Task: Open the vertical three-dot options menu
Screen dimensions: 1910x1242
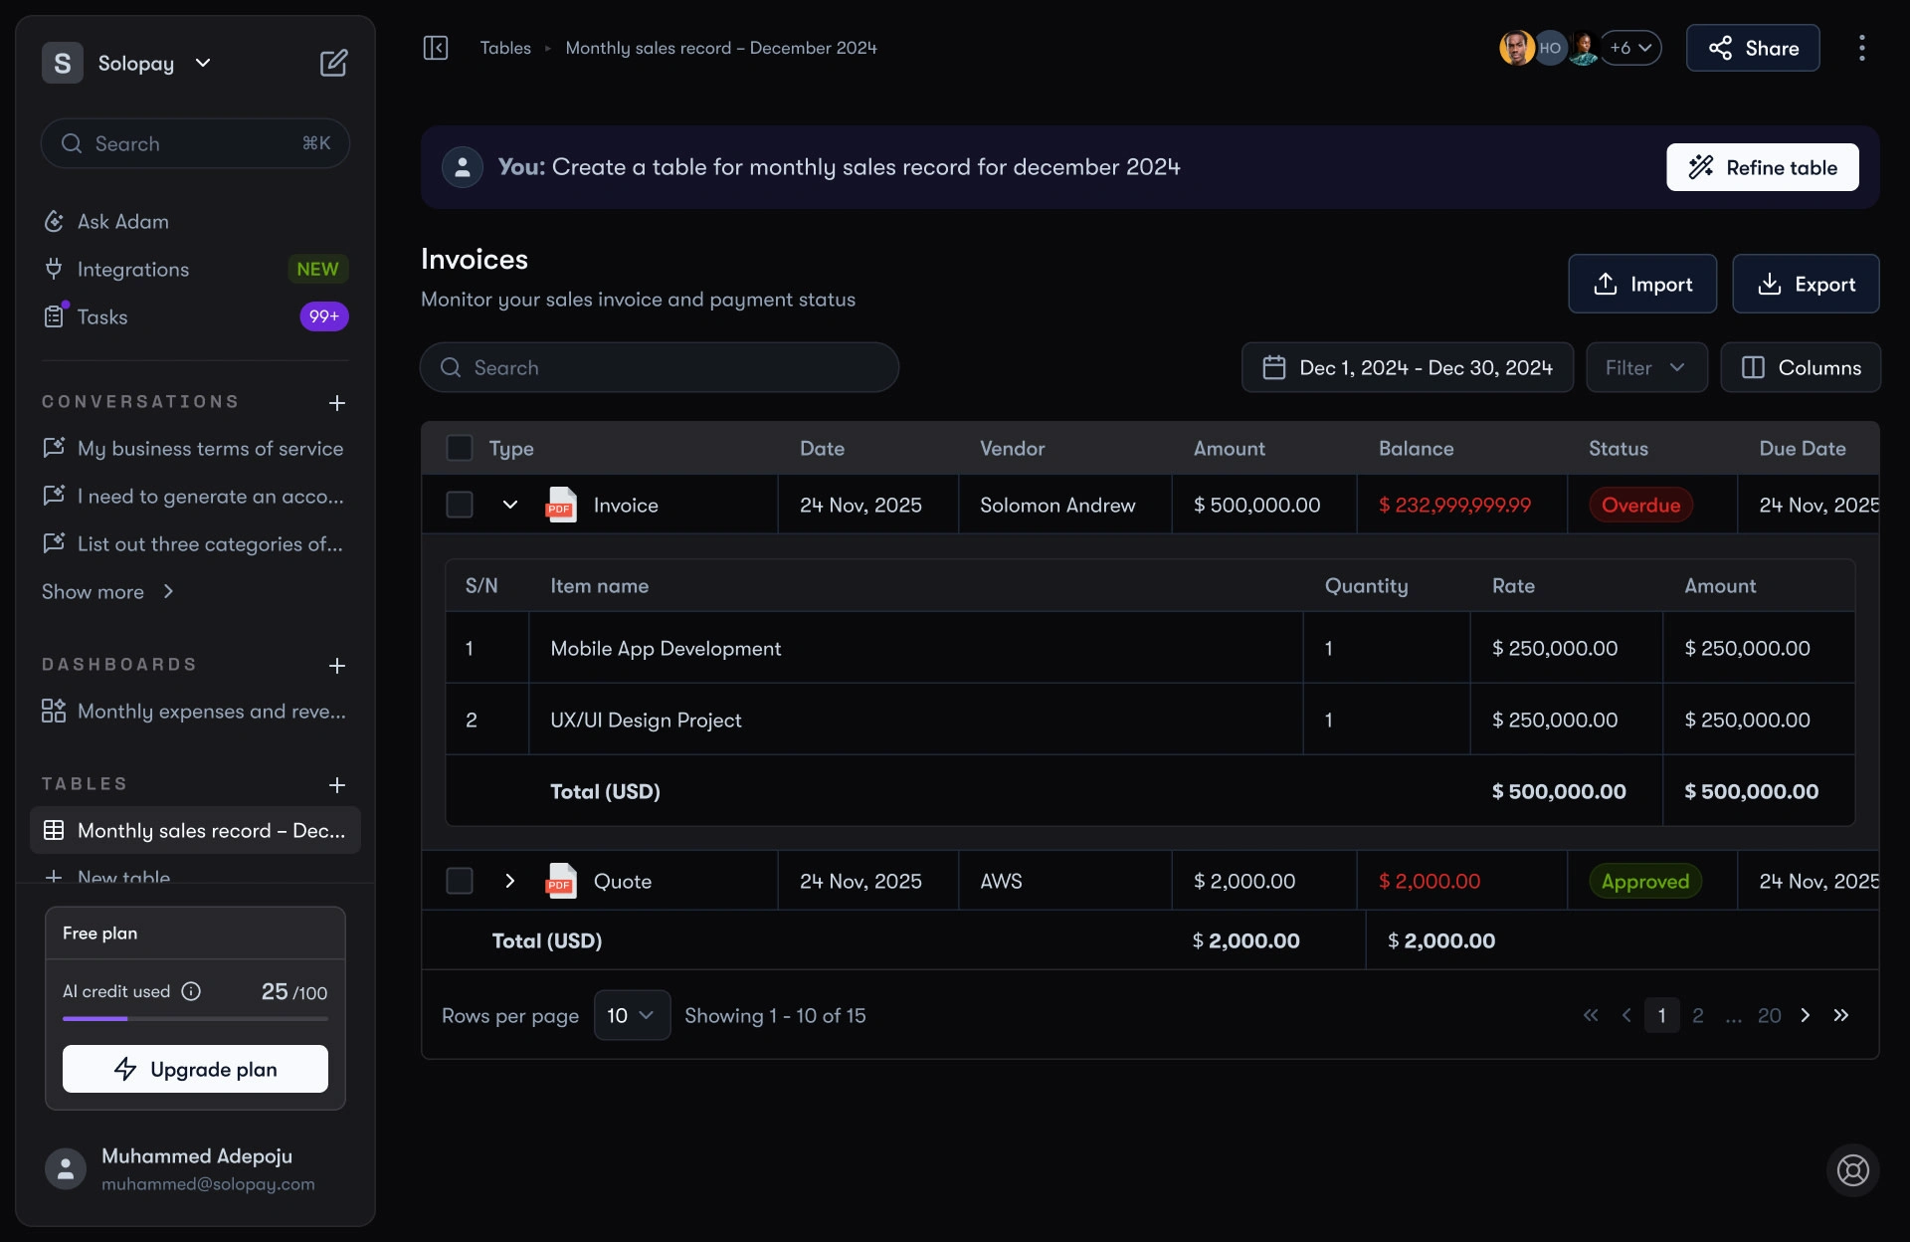Action: click(1861, 48)
